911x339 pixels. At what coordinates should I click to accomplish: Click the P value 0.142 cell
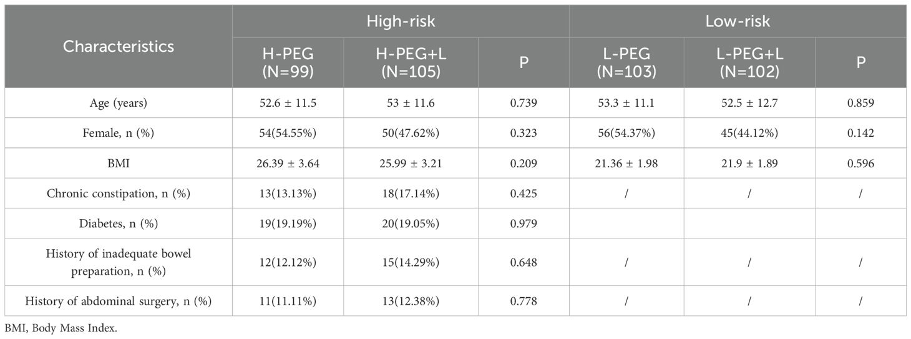click(860, 132)
